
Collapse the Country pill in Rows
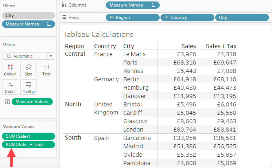(x=166, y=17)
